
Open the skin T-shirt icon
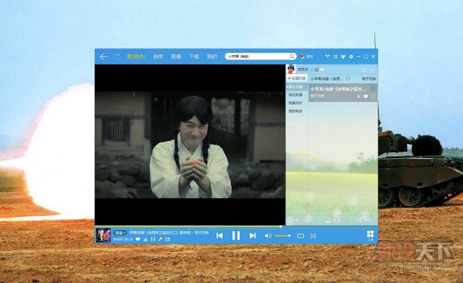[x=343, y=57]
